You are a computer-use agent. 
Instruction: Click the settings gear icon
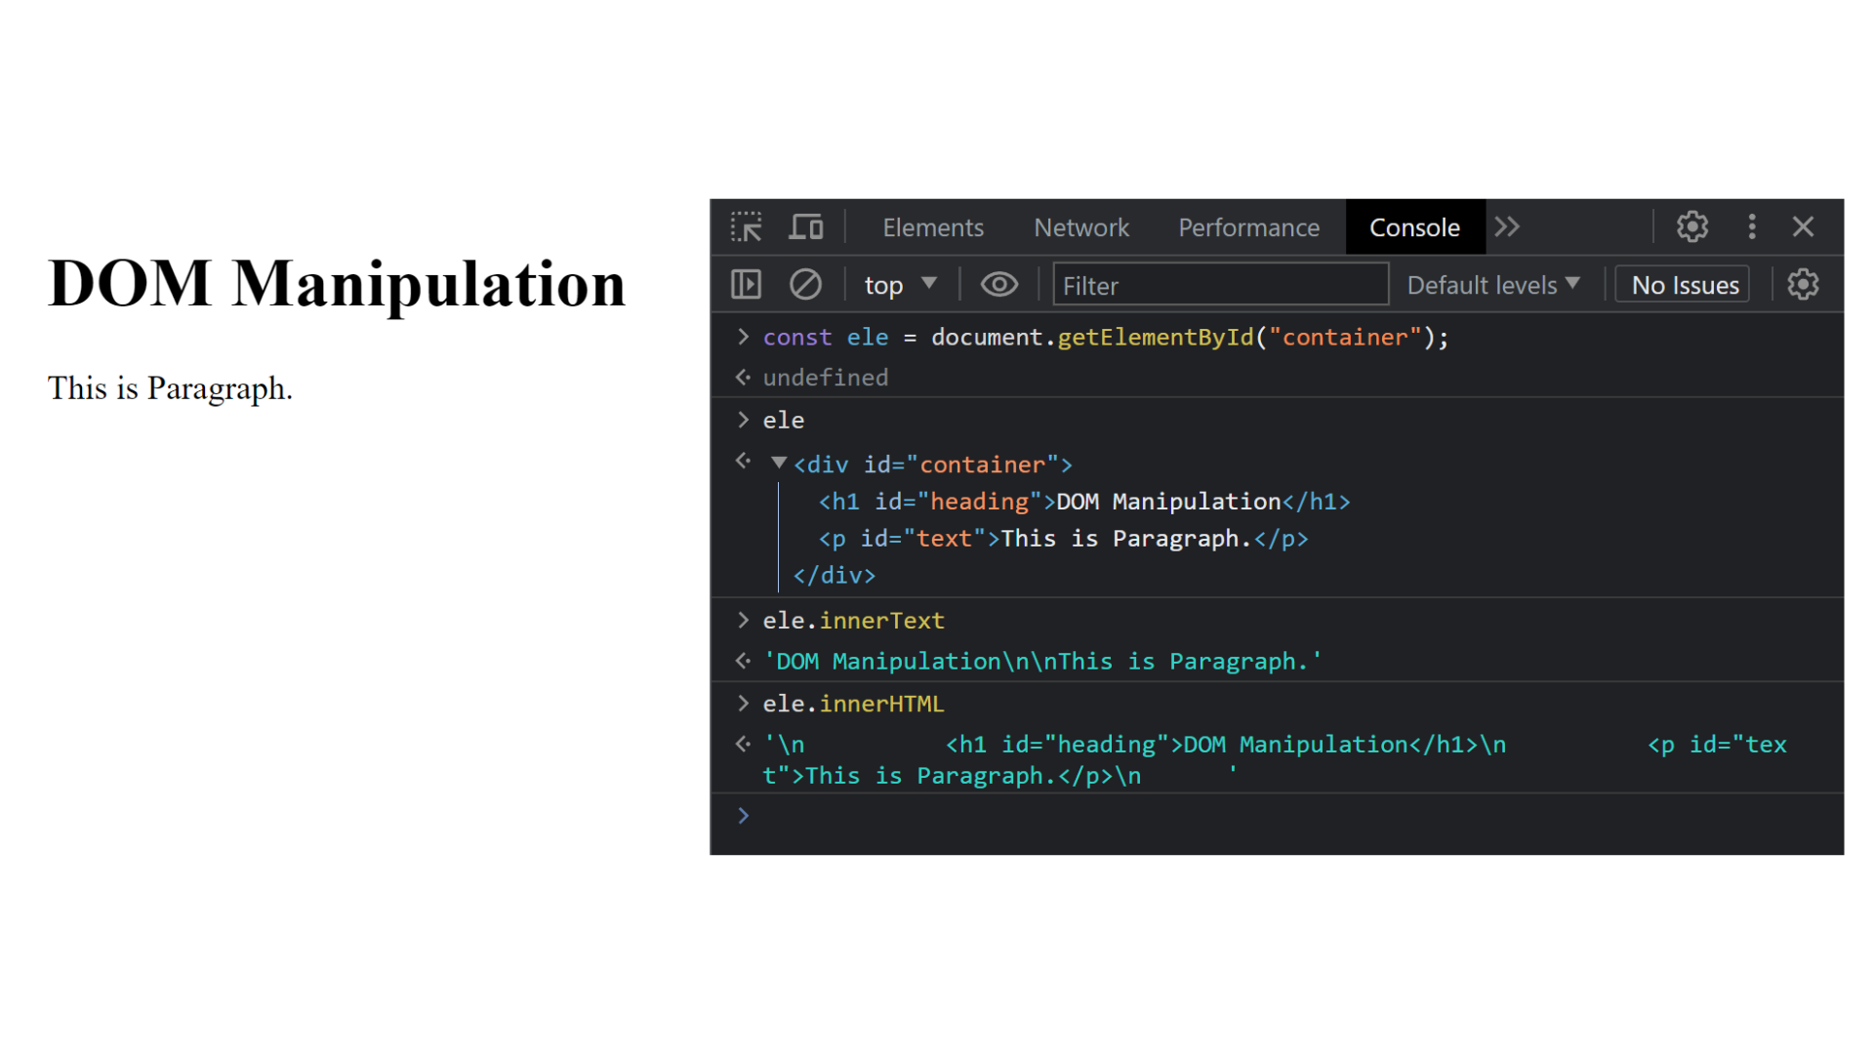tap(1692, 226)
